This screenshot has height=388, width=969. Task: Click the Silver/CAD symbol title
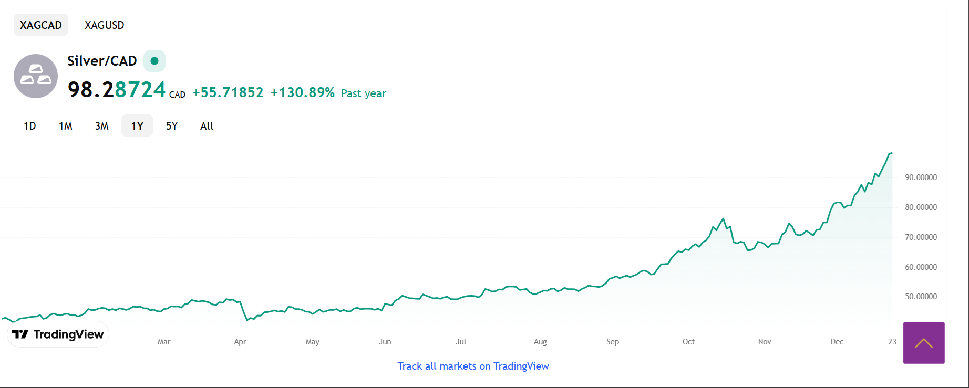(x=102, y=61)
